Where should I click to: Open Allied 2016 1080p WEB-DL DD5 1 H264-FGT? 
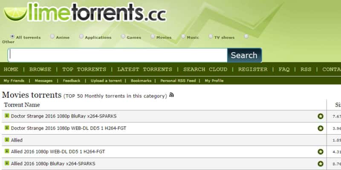[x=58, y=152]
